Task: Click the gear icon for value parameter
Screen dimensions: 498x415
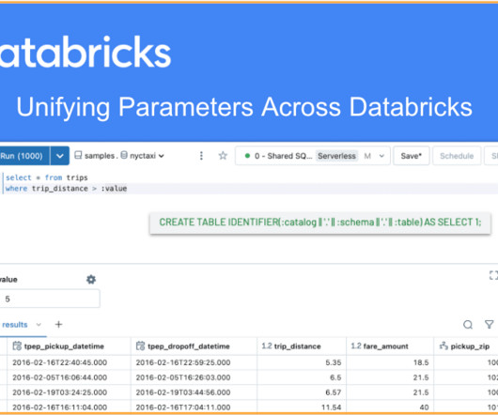Action: [x=91, y=280]
